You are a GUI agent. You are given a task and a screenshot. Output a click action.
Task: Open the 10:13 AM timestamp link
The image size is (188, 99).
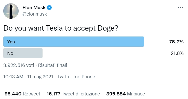tap(13, 77)
